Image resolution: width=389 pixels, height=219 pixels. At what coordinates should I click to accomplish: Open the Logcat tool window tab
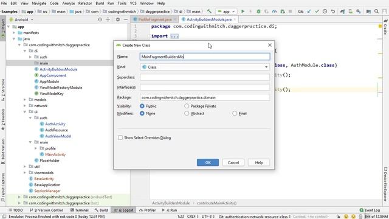(x=123, y=210)
